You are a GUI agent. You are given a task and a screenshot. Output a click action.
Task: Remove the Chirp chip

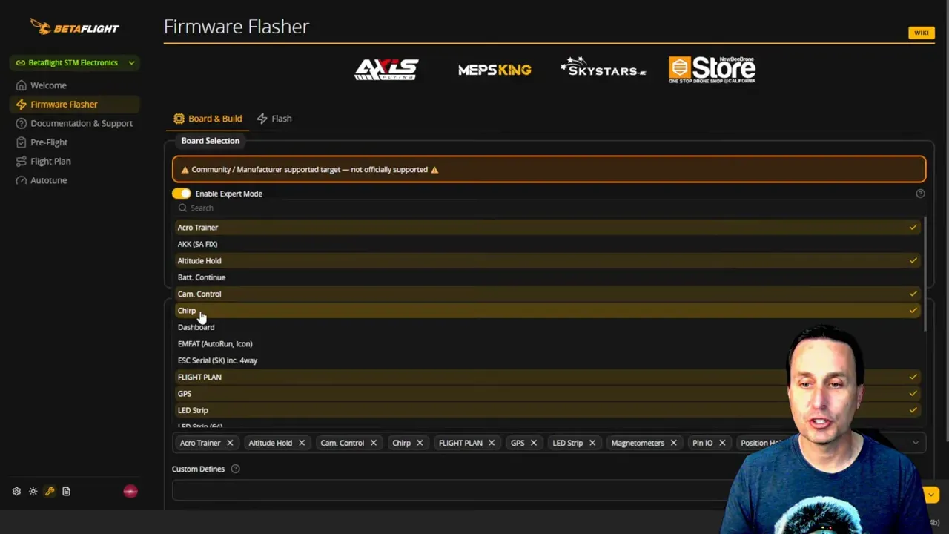point(420,443)
